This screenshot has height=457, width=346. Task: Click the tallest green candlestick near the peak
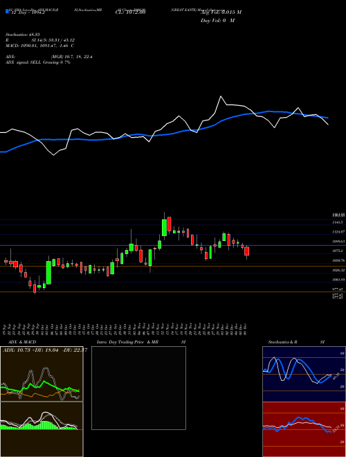(164, 227)
